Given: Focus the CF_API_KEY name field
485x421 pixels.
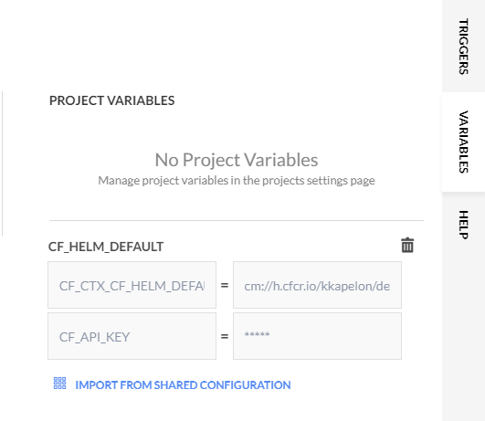Looking at the screenshot, I should [x=132, y=336].
